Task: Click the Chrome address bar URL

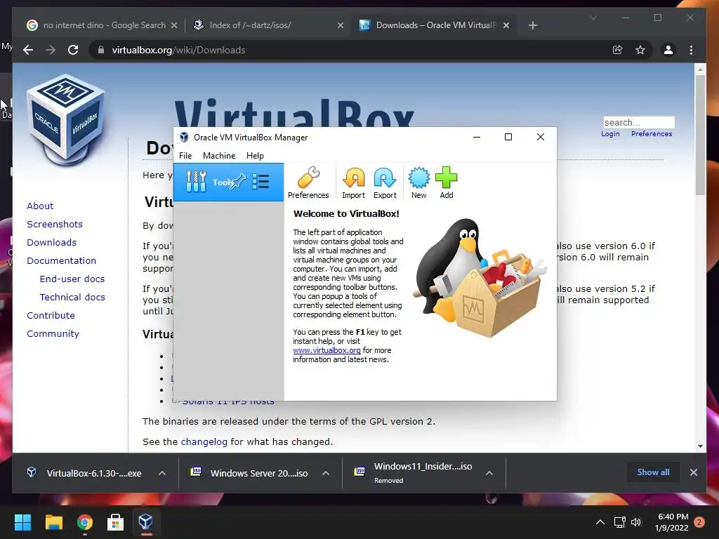Action: (x=178, y=50)
